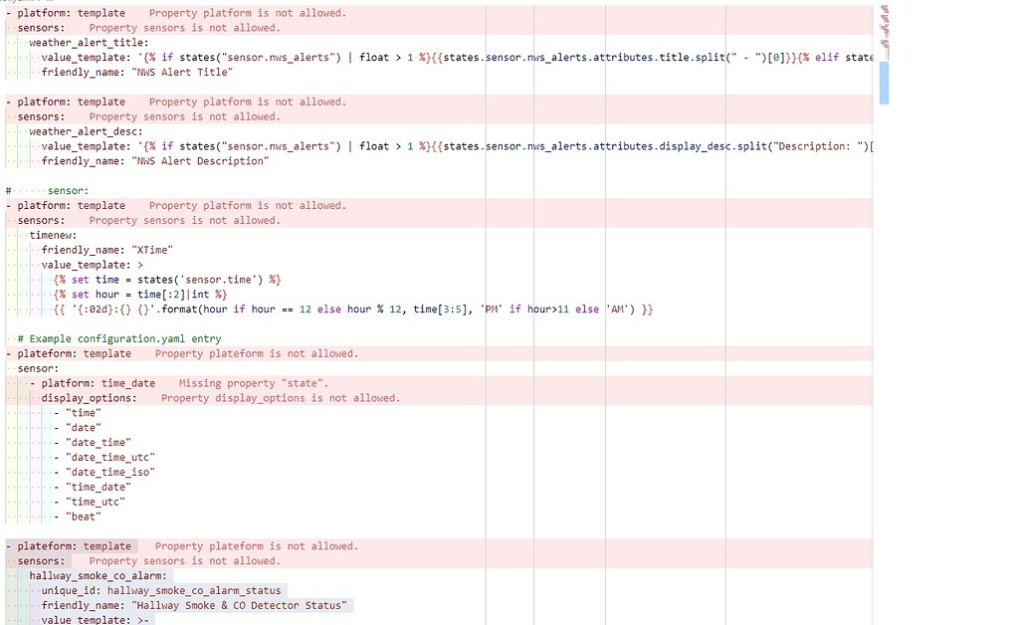Click the third red minimap error marker
The height and width of the screenshot is (625, 1019).
pyautogui.click(x=884, y=29)
